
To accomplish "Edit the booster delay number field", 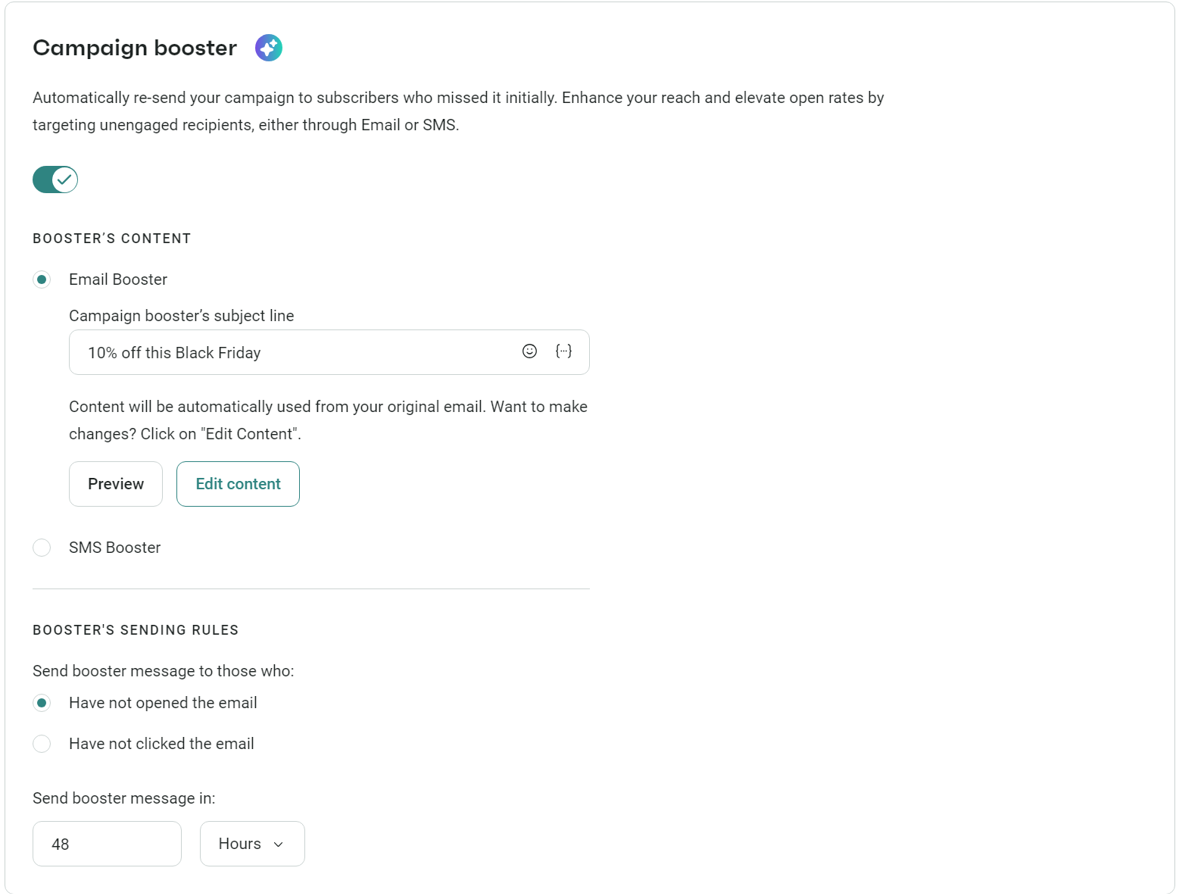I will 107,843.
